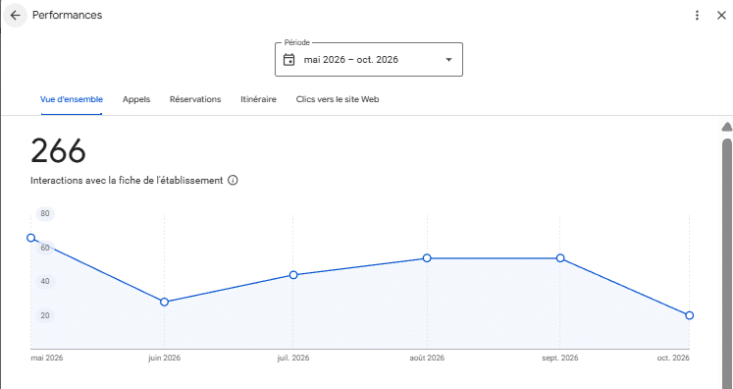The image size is (733, 389).
Task: Open the Réservations tab
Action: tap(195, 99)
